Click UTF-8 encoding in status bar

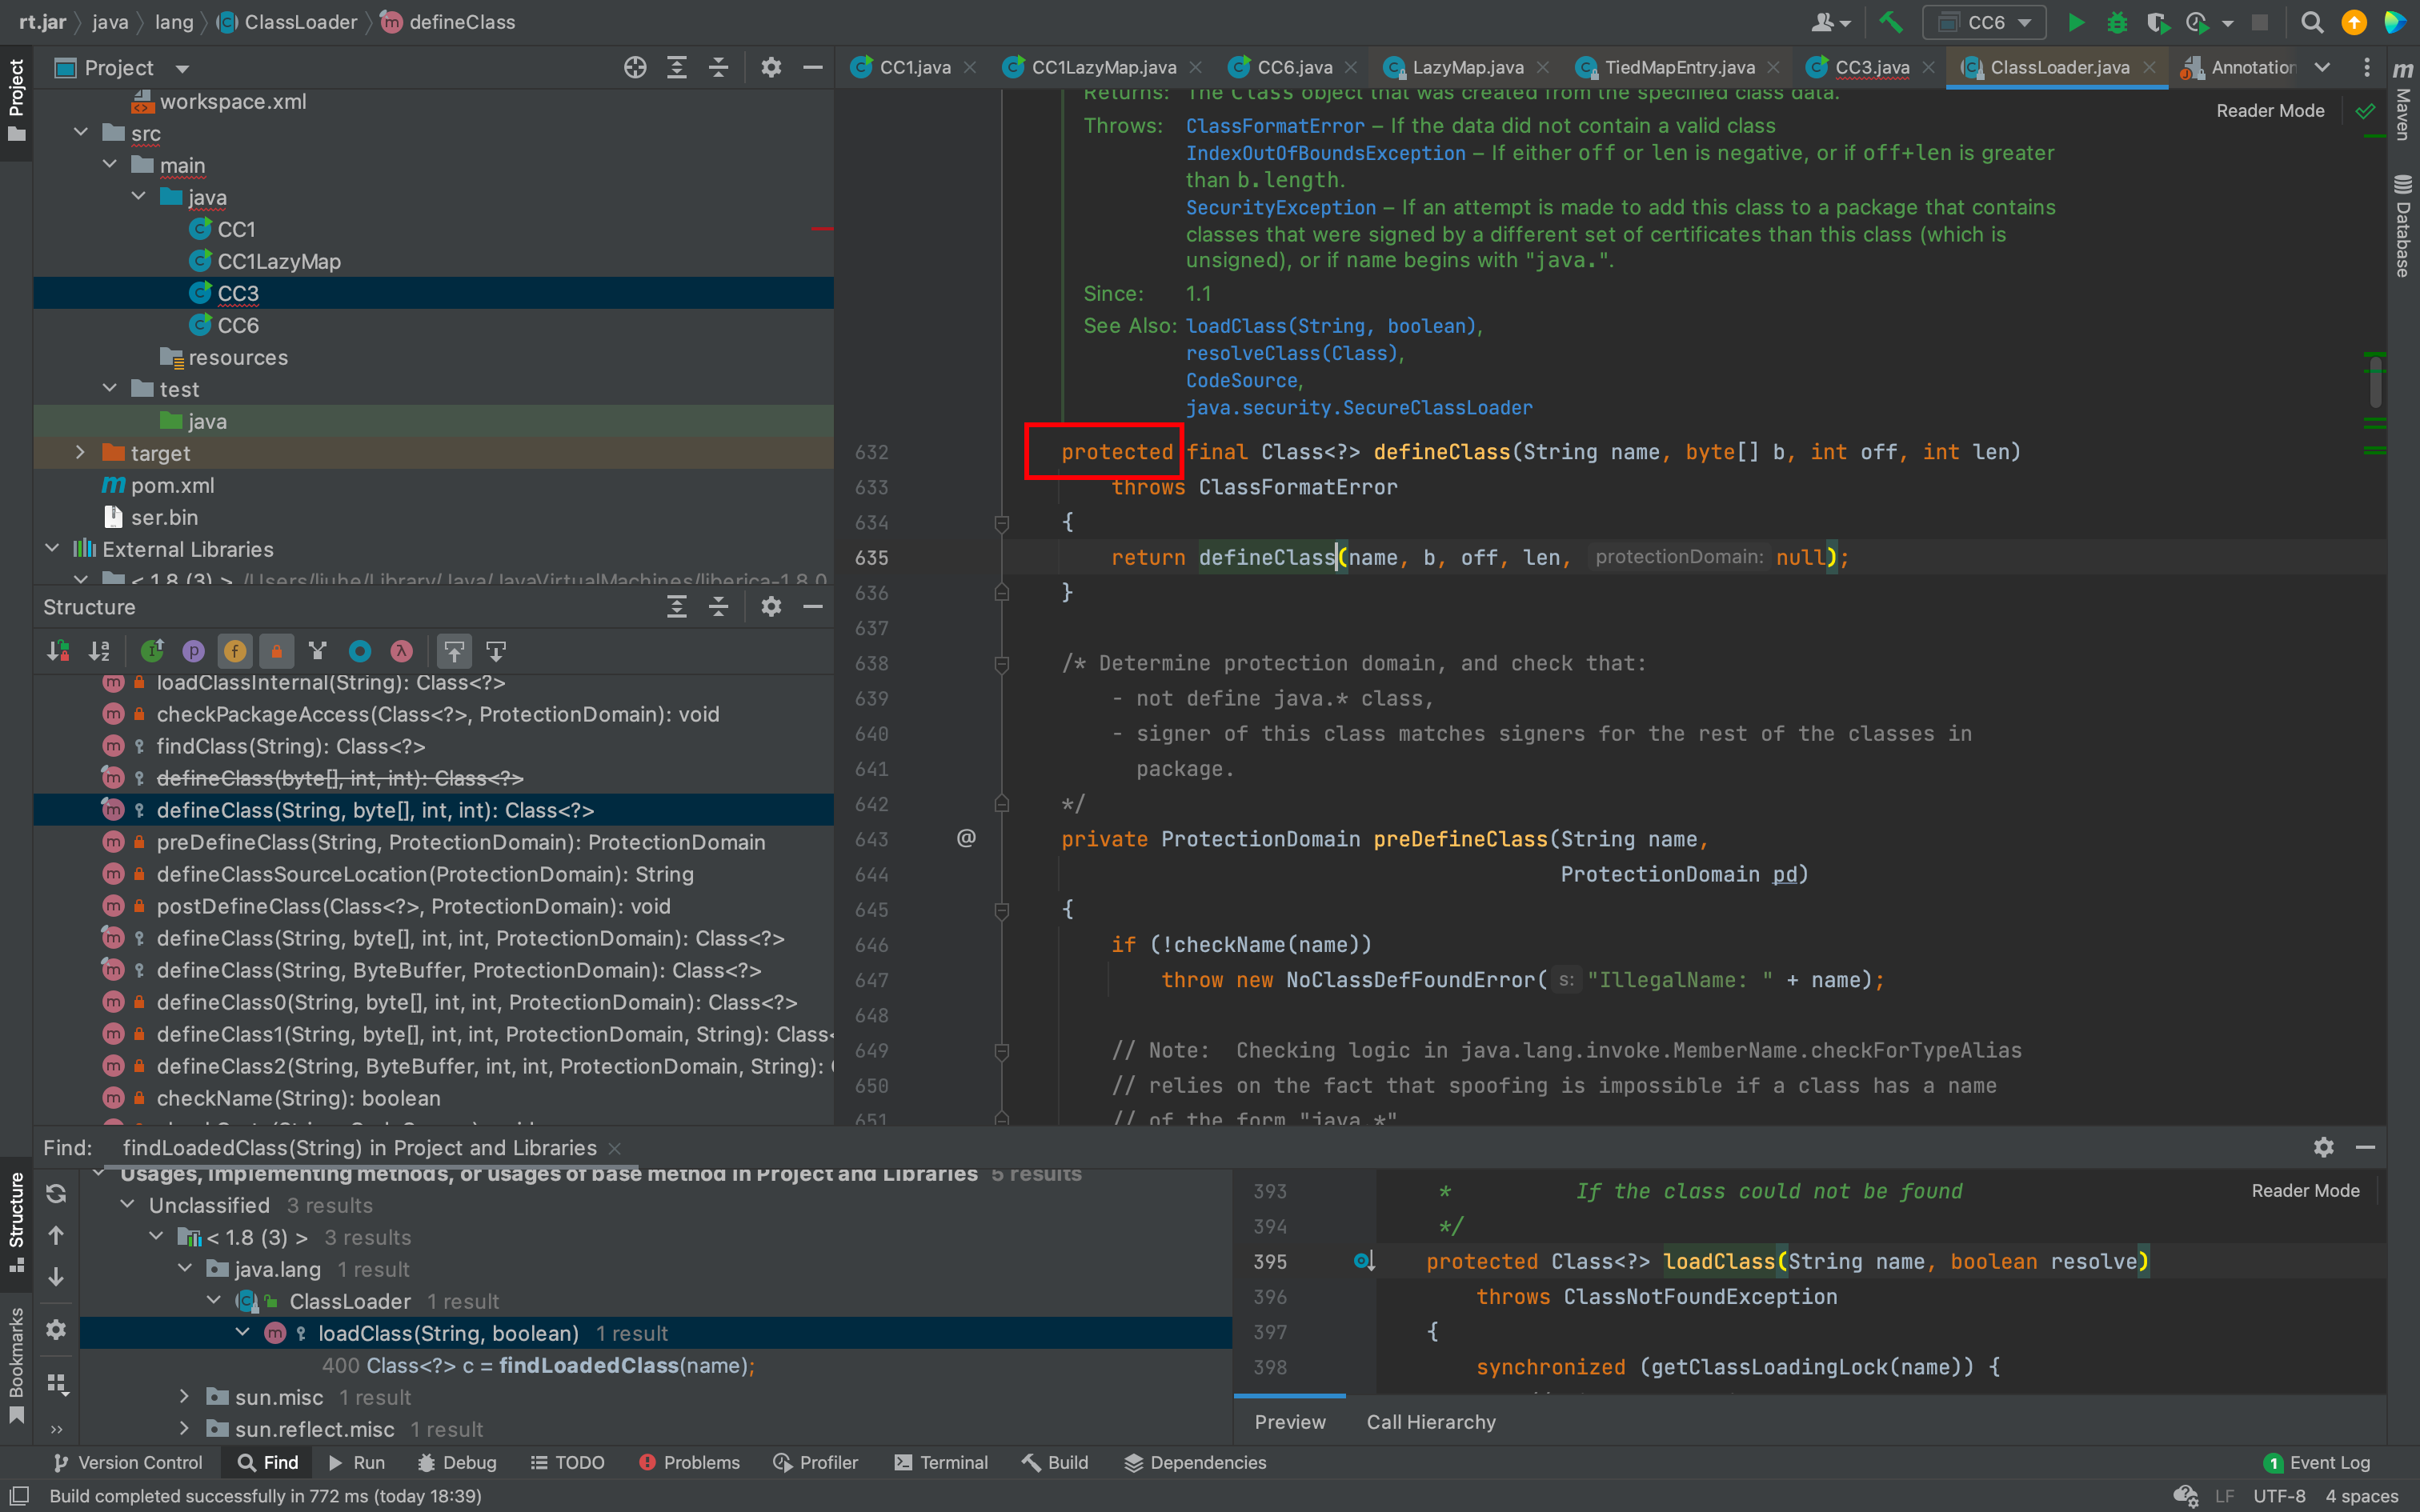click(2278, 1496)
